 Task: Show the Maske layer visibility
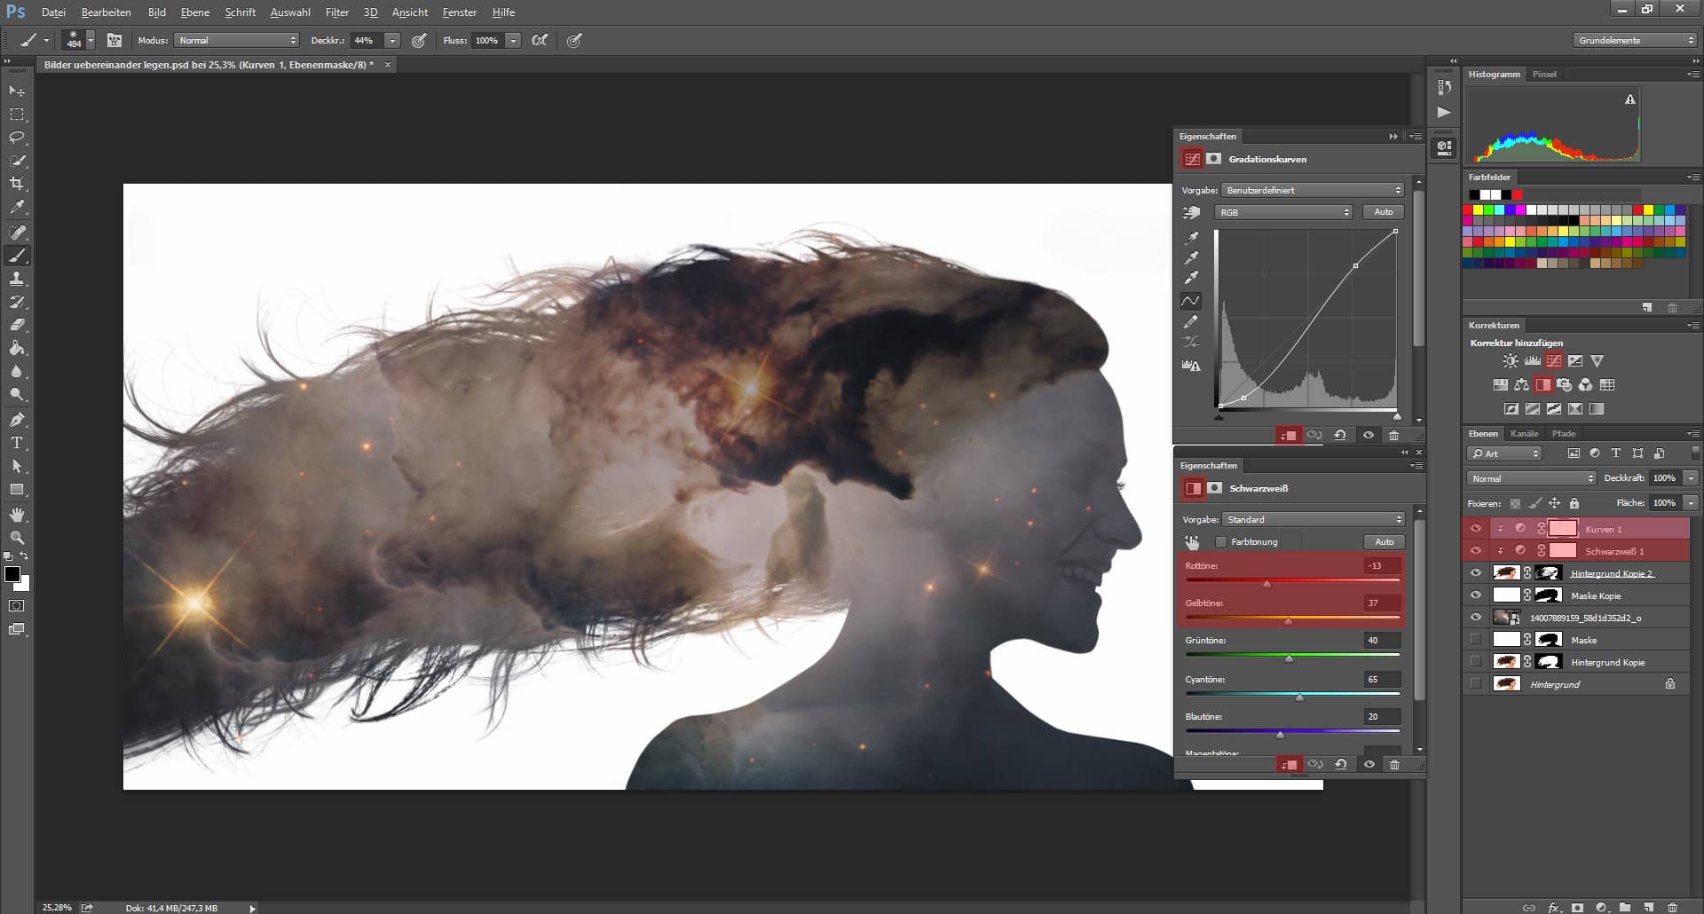click(x=1476, y=640)
